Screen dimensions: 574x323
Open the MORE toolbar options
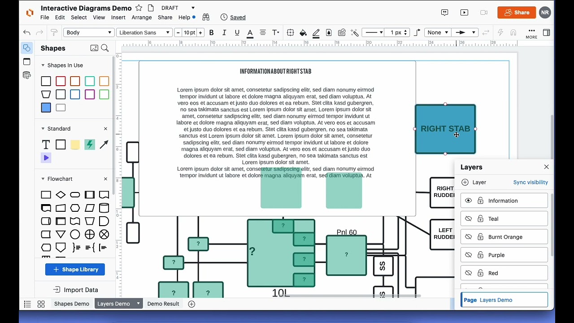[x=531, y=33]
